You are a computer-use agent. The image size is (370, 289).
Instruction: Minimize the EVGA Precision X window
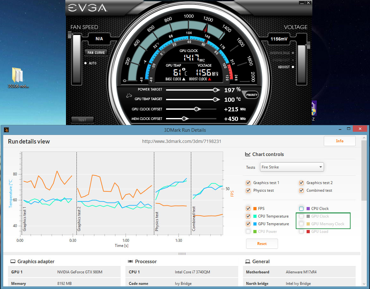[x=302, y=3]
